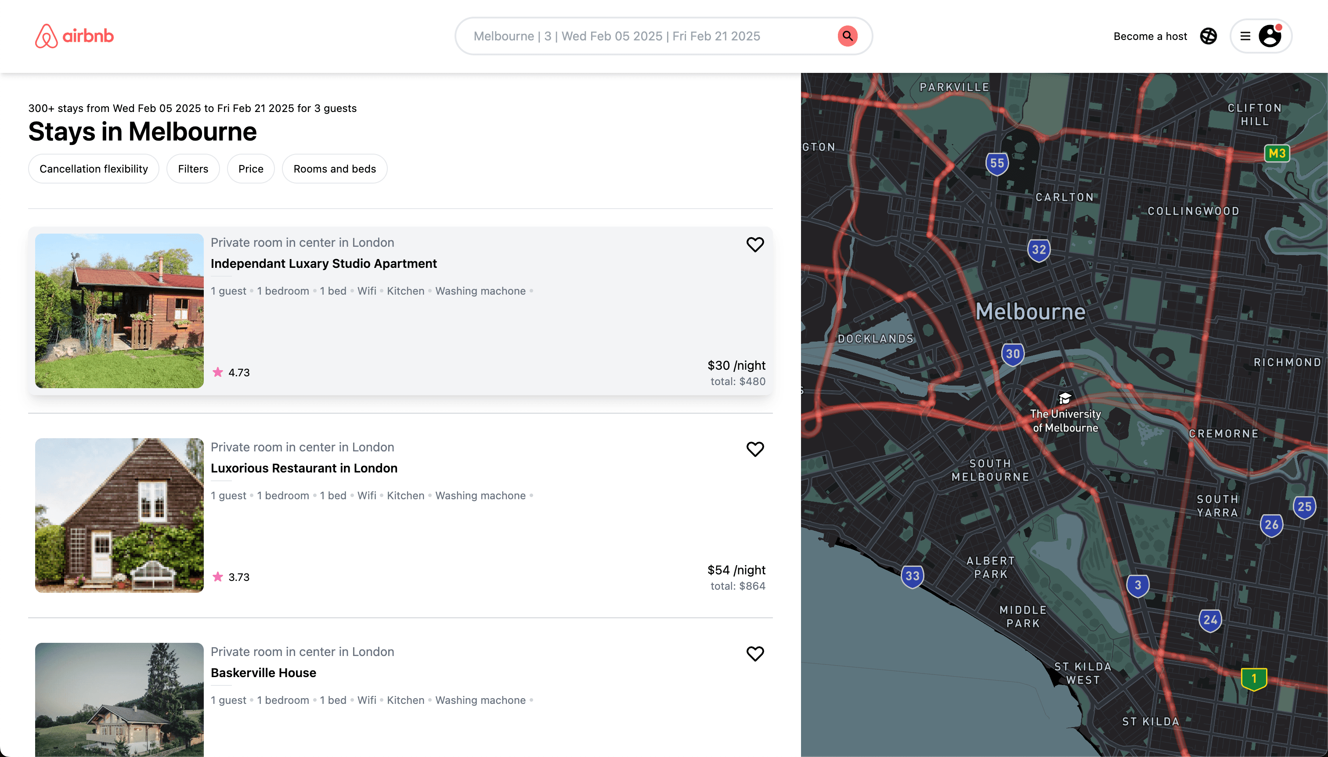Click the red search magnifier button
This screenshot has height=757, width=1328.
[x=847, y=36]
